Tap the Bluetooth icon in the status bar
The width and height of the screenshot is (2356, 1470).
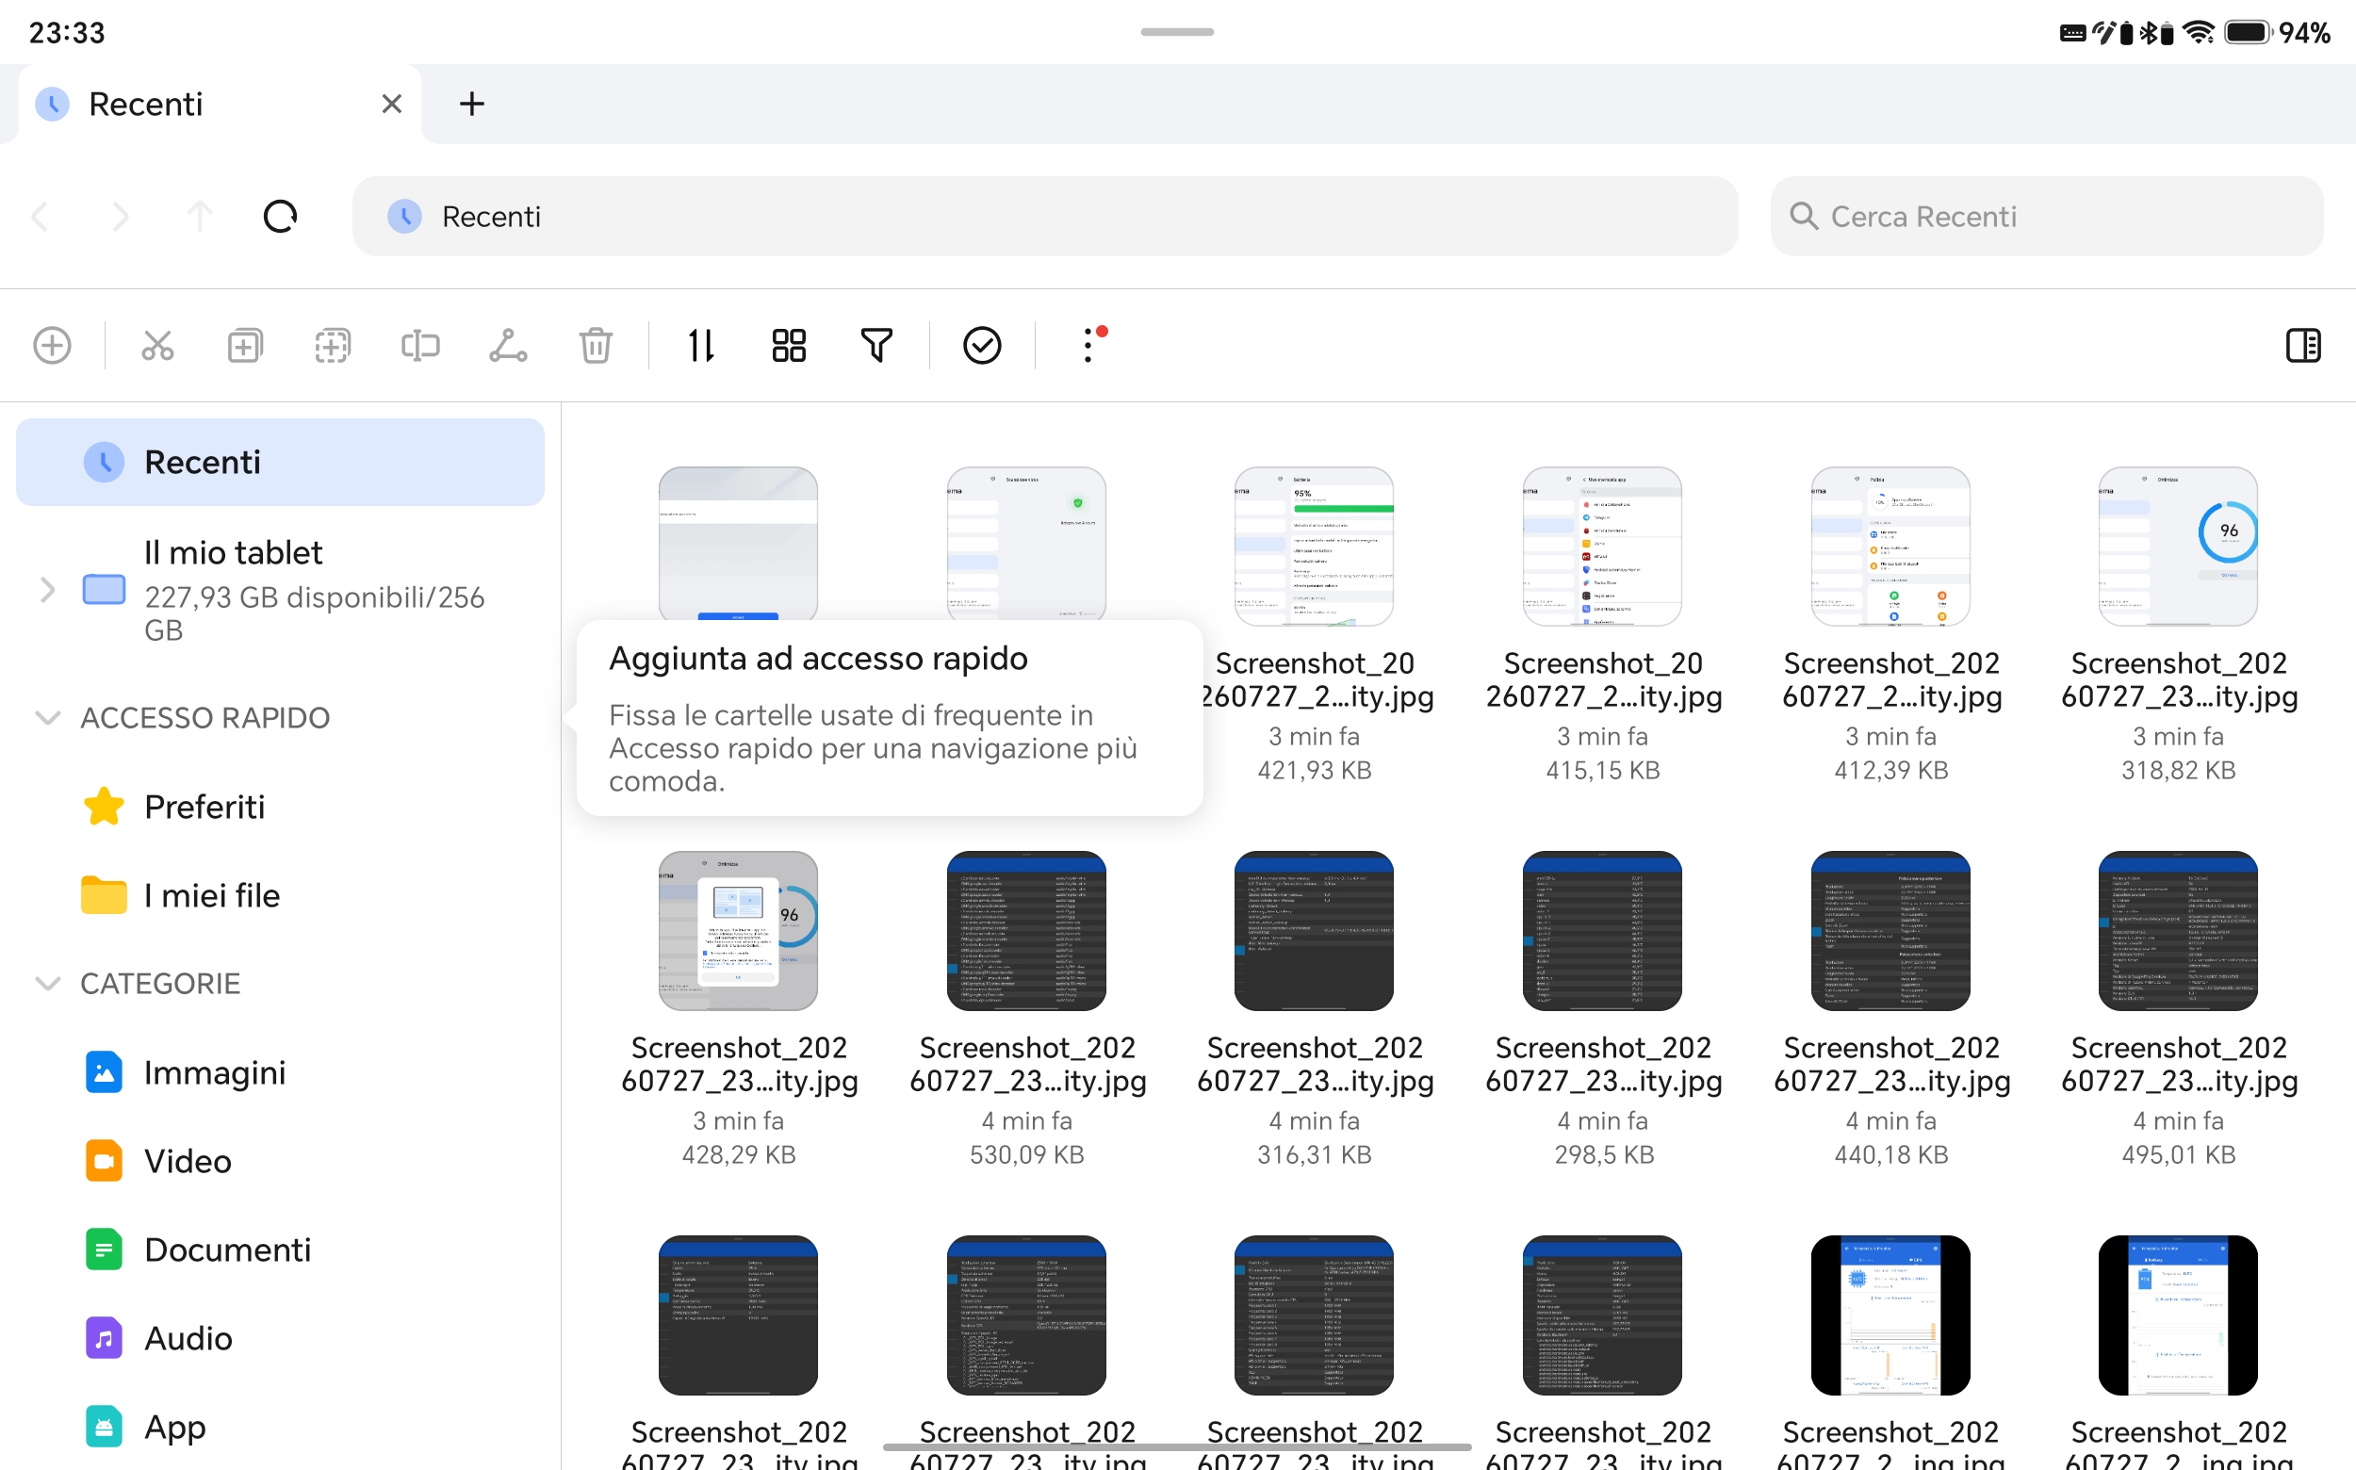pyautogui.click(x=2147, y=32)
